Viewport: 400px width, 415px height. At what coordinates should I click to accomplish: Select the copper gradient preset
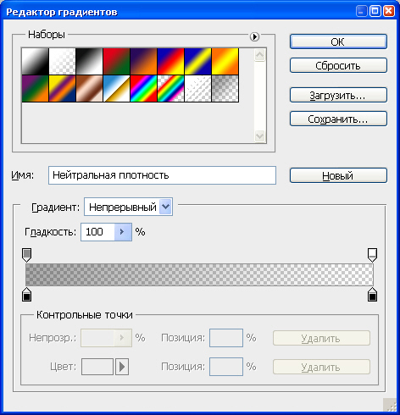(x=90, y=88)
